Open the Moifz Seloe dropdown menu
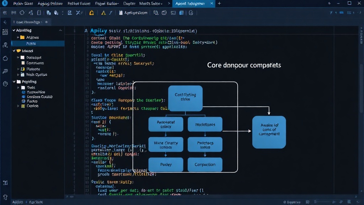This screenshot has width=364, height=205. (151, 4)
